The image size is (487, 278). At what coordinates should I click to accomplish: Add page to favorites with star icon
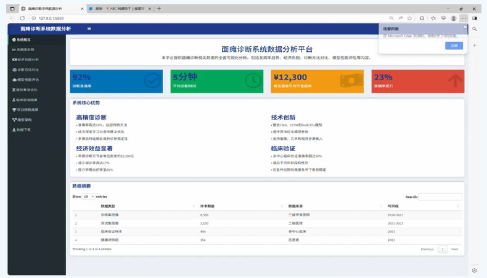tap(410, 18)
